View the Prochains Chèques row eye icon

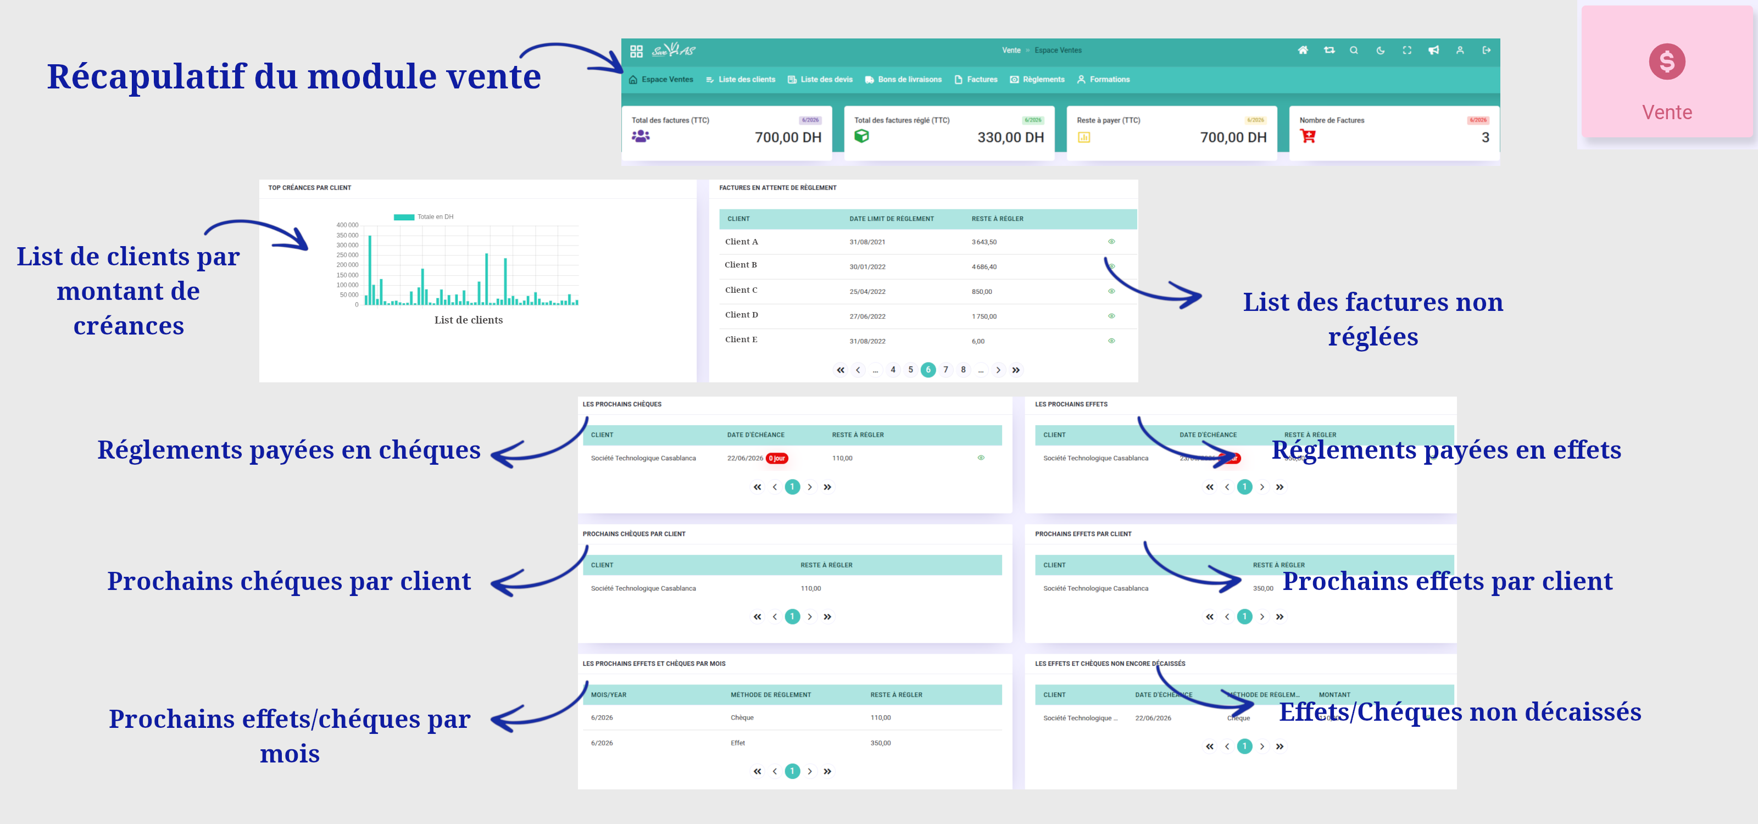tap(981, 458)
